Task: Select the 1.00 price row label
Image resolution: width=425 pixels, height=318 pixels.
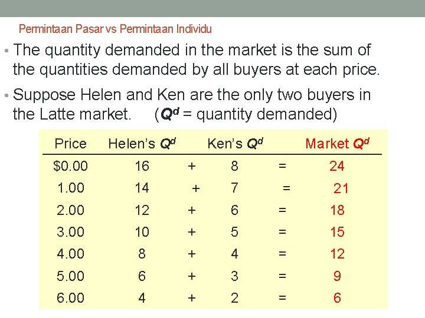Action: (70, 188)
